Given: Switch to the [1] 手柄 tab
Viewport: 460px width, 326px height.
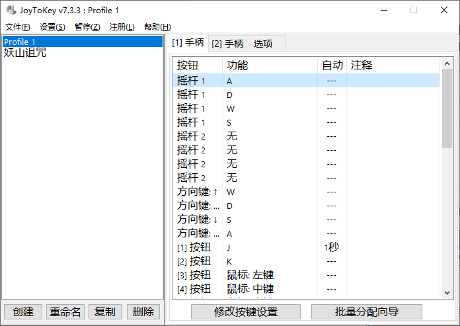Looking at the screenshot, I should point(188,43).
